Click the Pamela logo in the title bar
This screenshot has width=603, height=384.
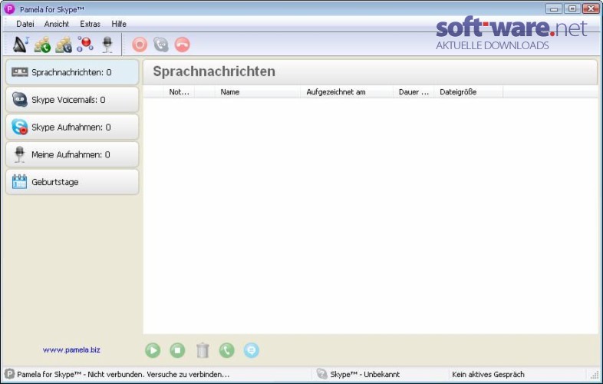9,9
